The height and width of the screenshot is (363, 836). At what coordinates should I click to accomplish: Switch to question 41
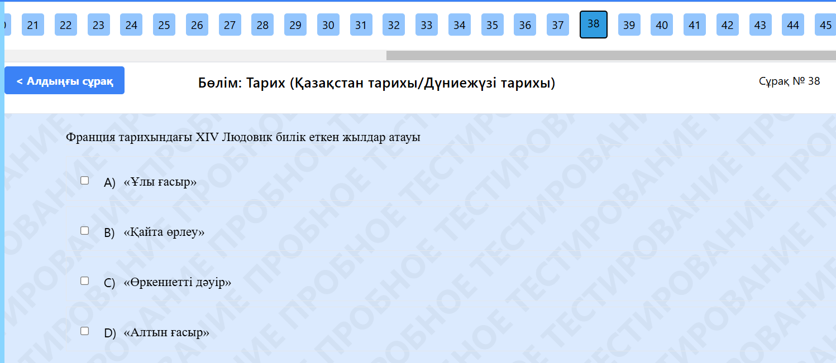tap(695, 25)
